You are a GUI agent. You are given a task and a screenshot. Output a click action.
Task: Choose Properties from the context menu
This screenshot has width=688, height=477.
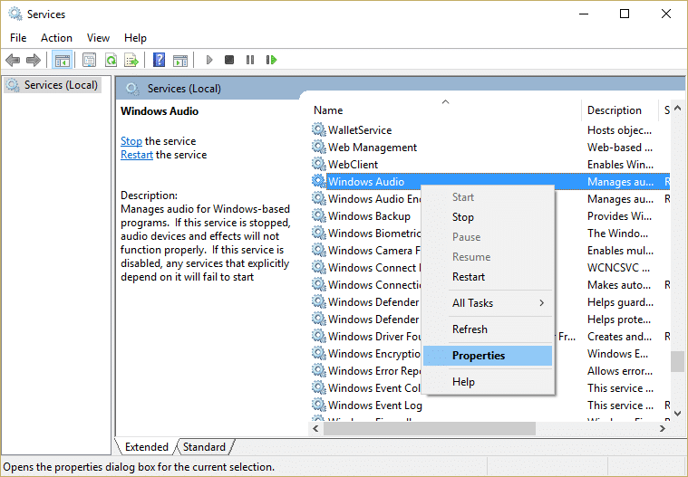[x=479, y=356]
